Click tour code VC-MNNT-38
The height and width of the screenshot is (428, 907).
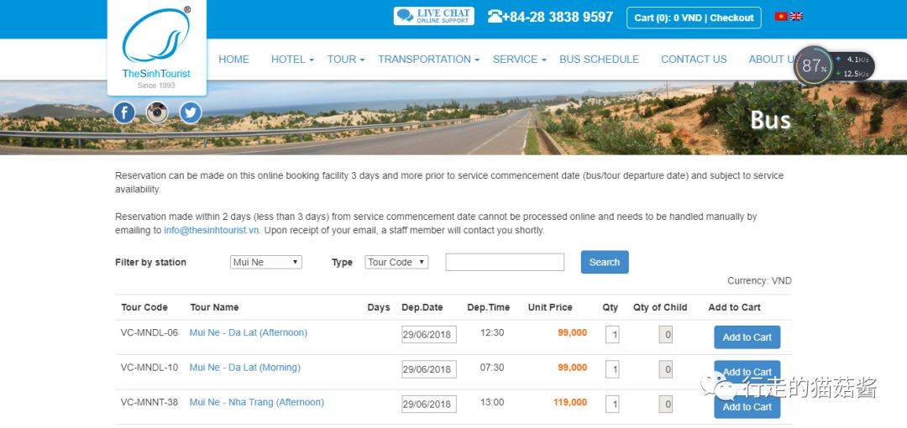pyautogui.click(x=149, y=402)
